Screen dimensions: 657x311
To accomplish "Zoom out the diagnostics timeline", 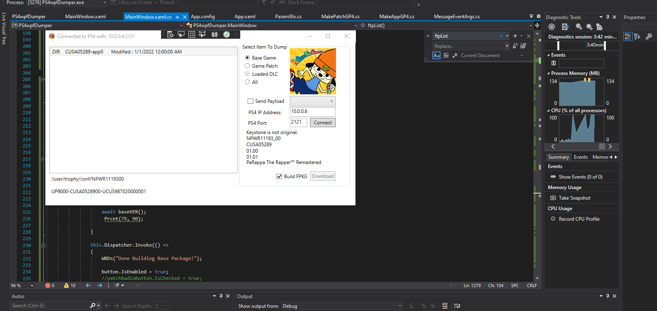I will tap(589, 27).
